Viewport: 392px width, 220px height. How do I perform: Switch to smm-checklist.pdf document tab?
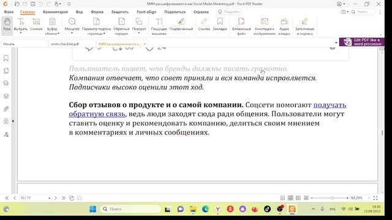tap(72, 44)
